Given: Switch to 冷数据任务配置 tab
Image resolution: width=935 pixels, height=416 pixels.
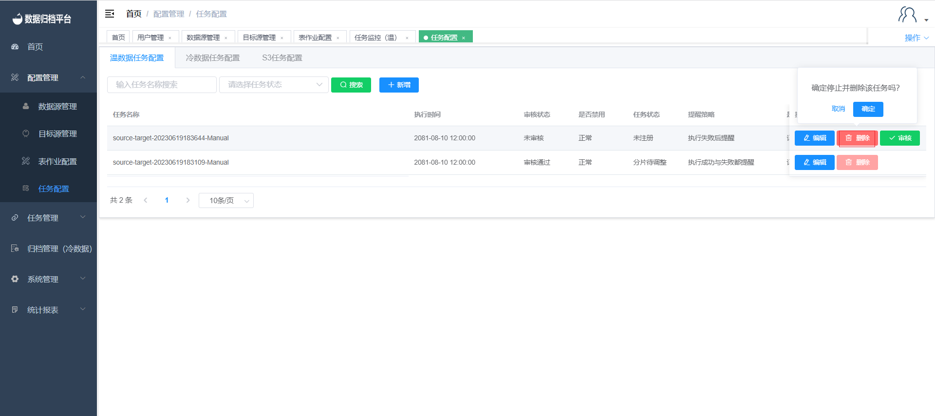Looking at the screenshot, I should [213, 58].
